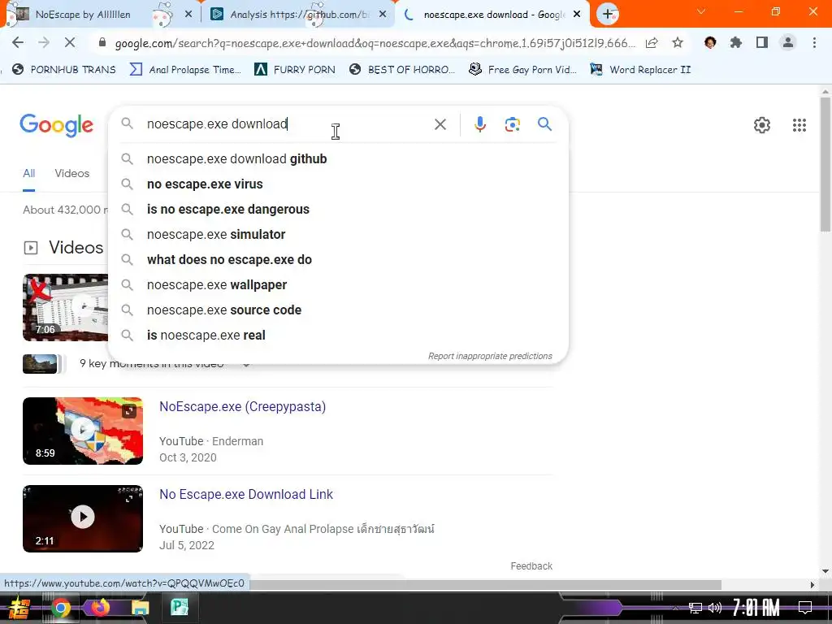Go back to the previous page

[18, 42]
